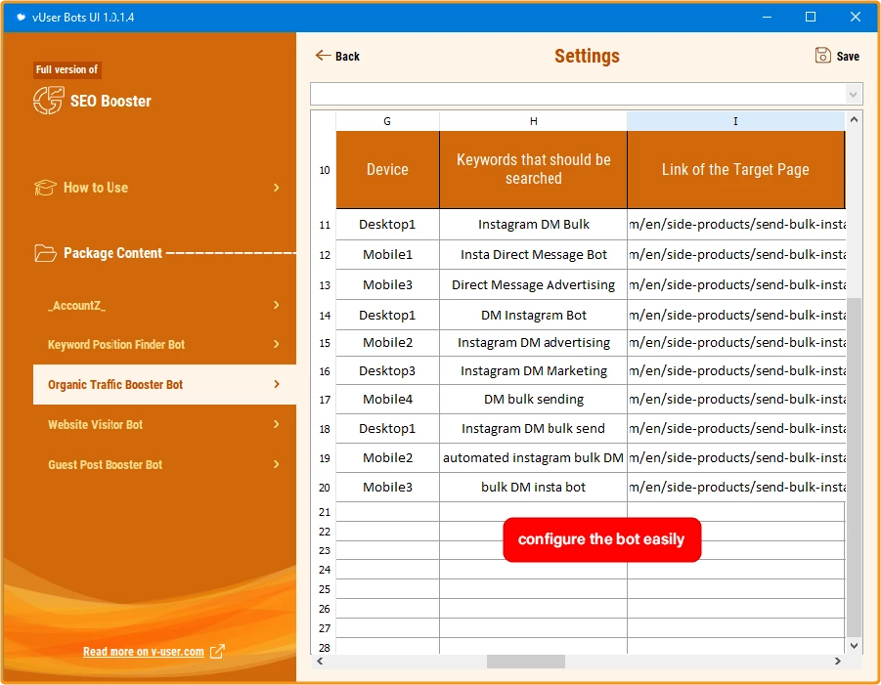881x685 pixels.
Task: Click the 'automated instagram bulk DM' cell
Action: point(533,458)
